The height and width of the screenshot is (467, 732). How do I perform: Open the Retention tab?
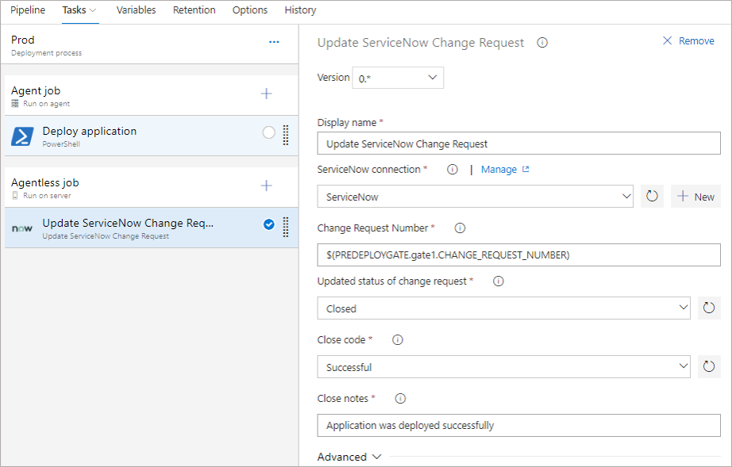tap(194, 10)
